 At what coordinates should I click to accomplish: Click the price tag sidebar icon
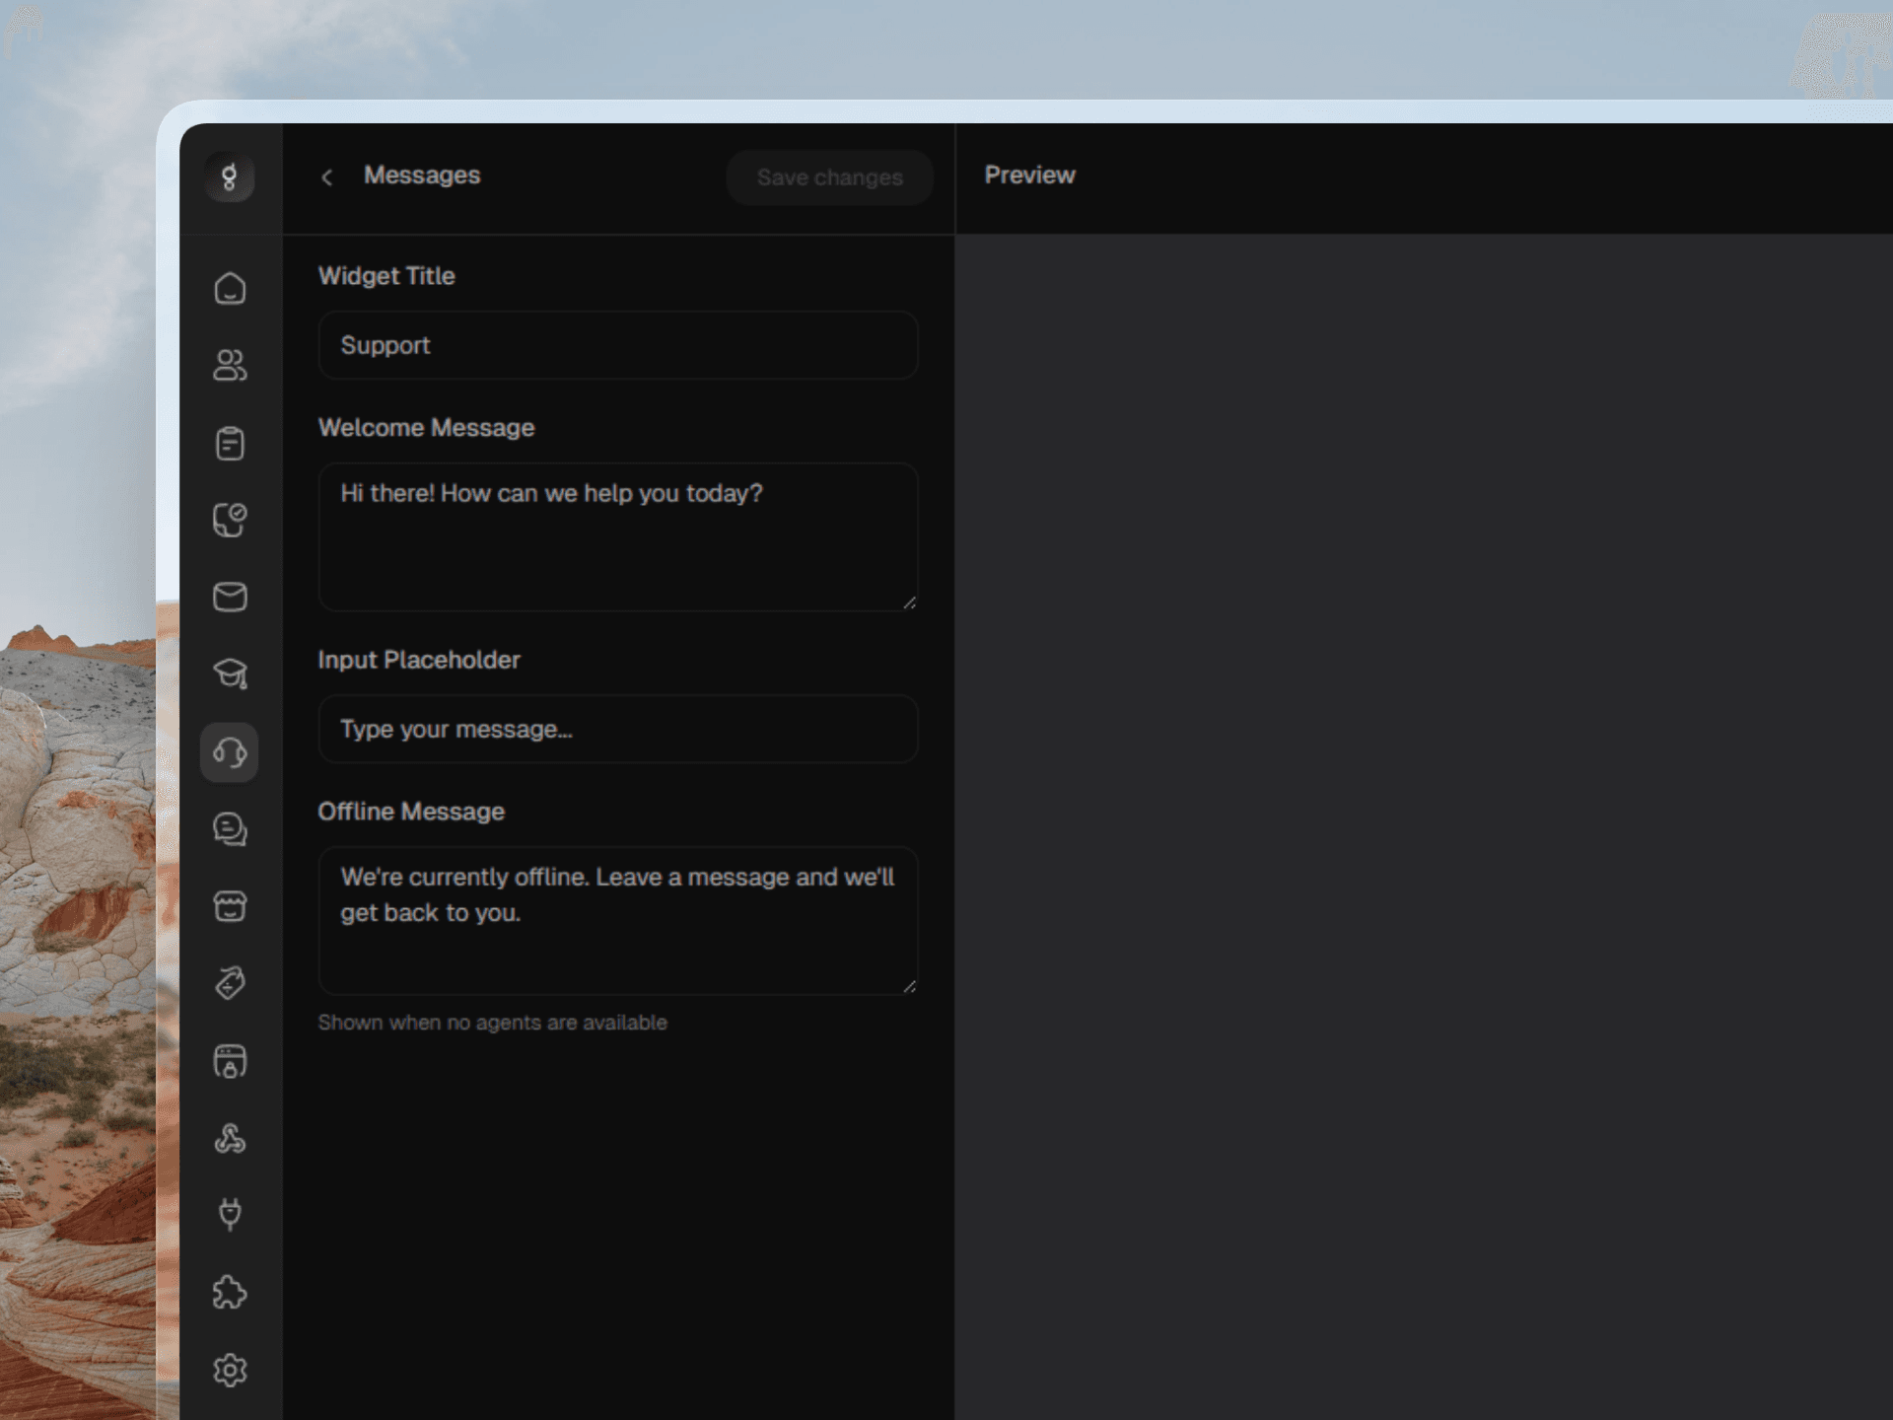[x=230, y=983]
